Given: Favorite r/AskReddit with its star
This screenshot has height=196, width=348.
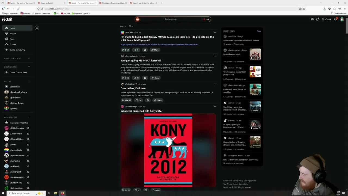Looking at the screenshot, I should coord(28,166).
